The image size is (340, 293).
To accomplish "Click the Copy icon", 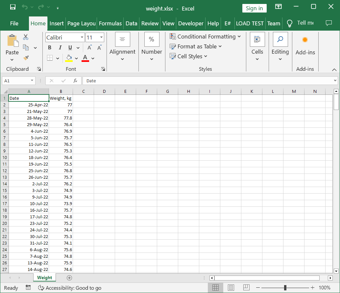I will tap(26, 47).
